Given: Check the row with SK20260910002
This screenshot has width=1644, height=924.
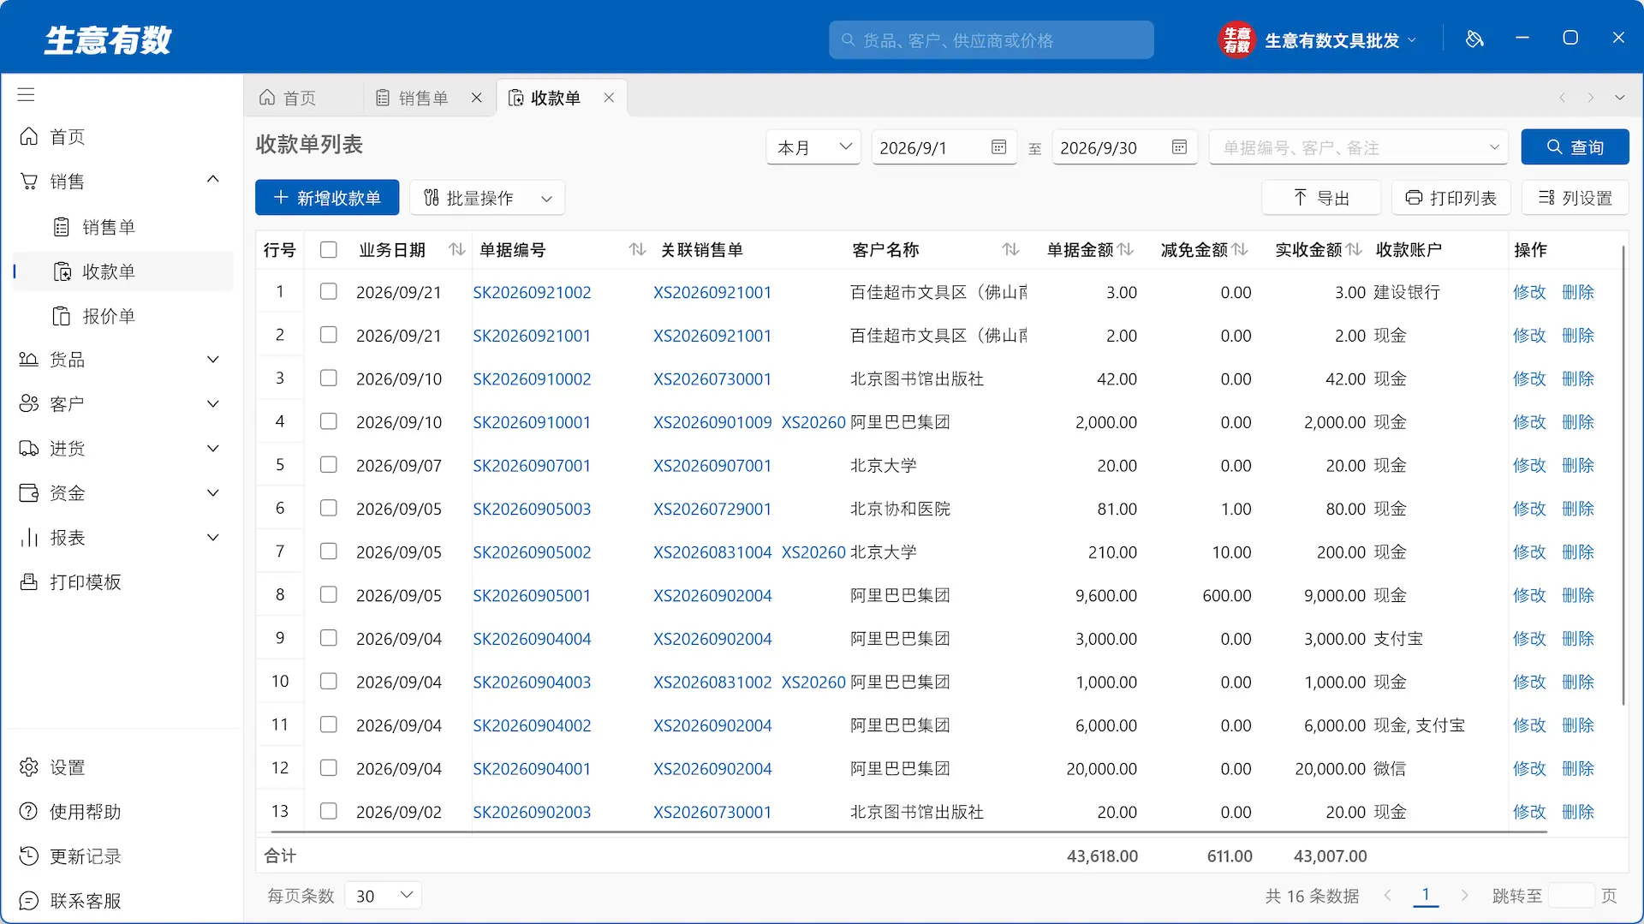Looking at the screenshot, I should tap(328, 378).
